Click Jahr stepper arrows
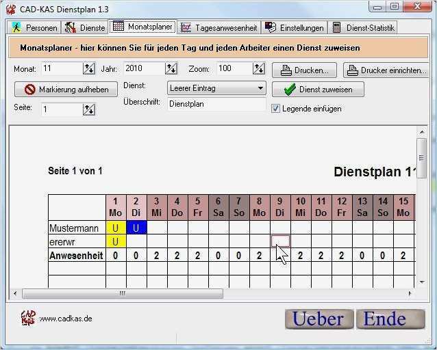 point(171,68)
